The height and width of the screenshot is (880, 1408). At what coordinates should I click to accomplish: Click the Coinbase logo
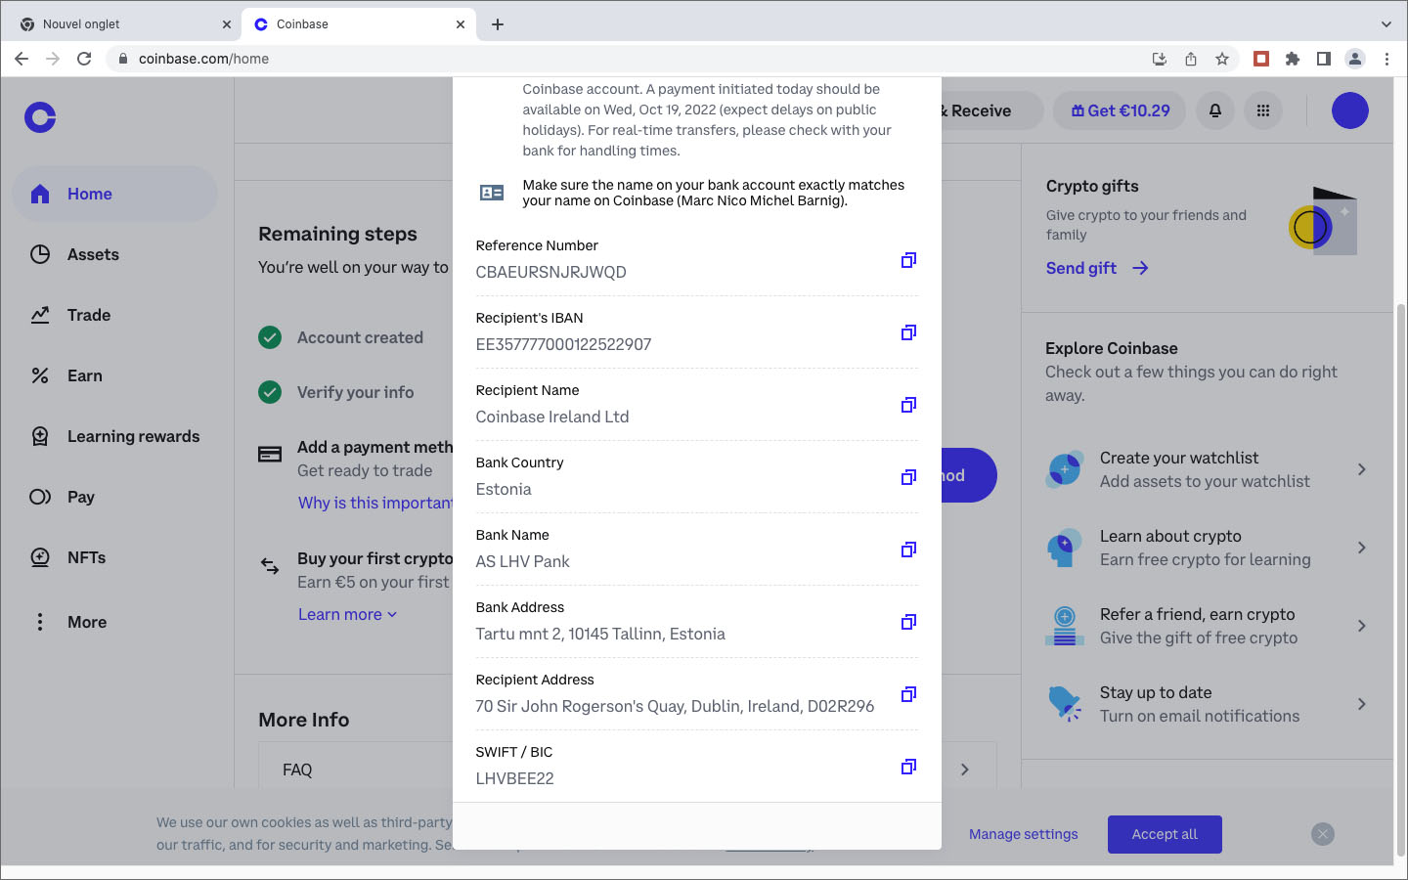[x=40, y=117]
